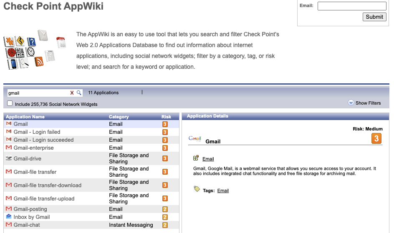
Task: Click the Gmail-file transfer row's icon
Action: [x=9, y=172]
